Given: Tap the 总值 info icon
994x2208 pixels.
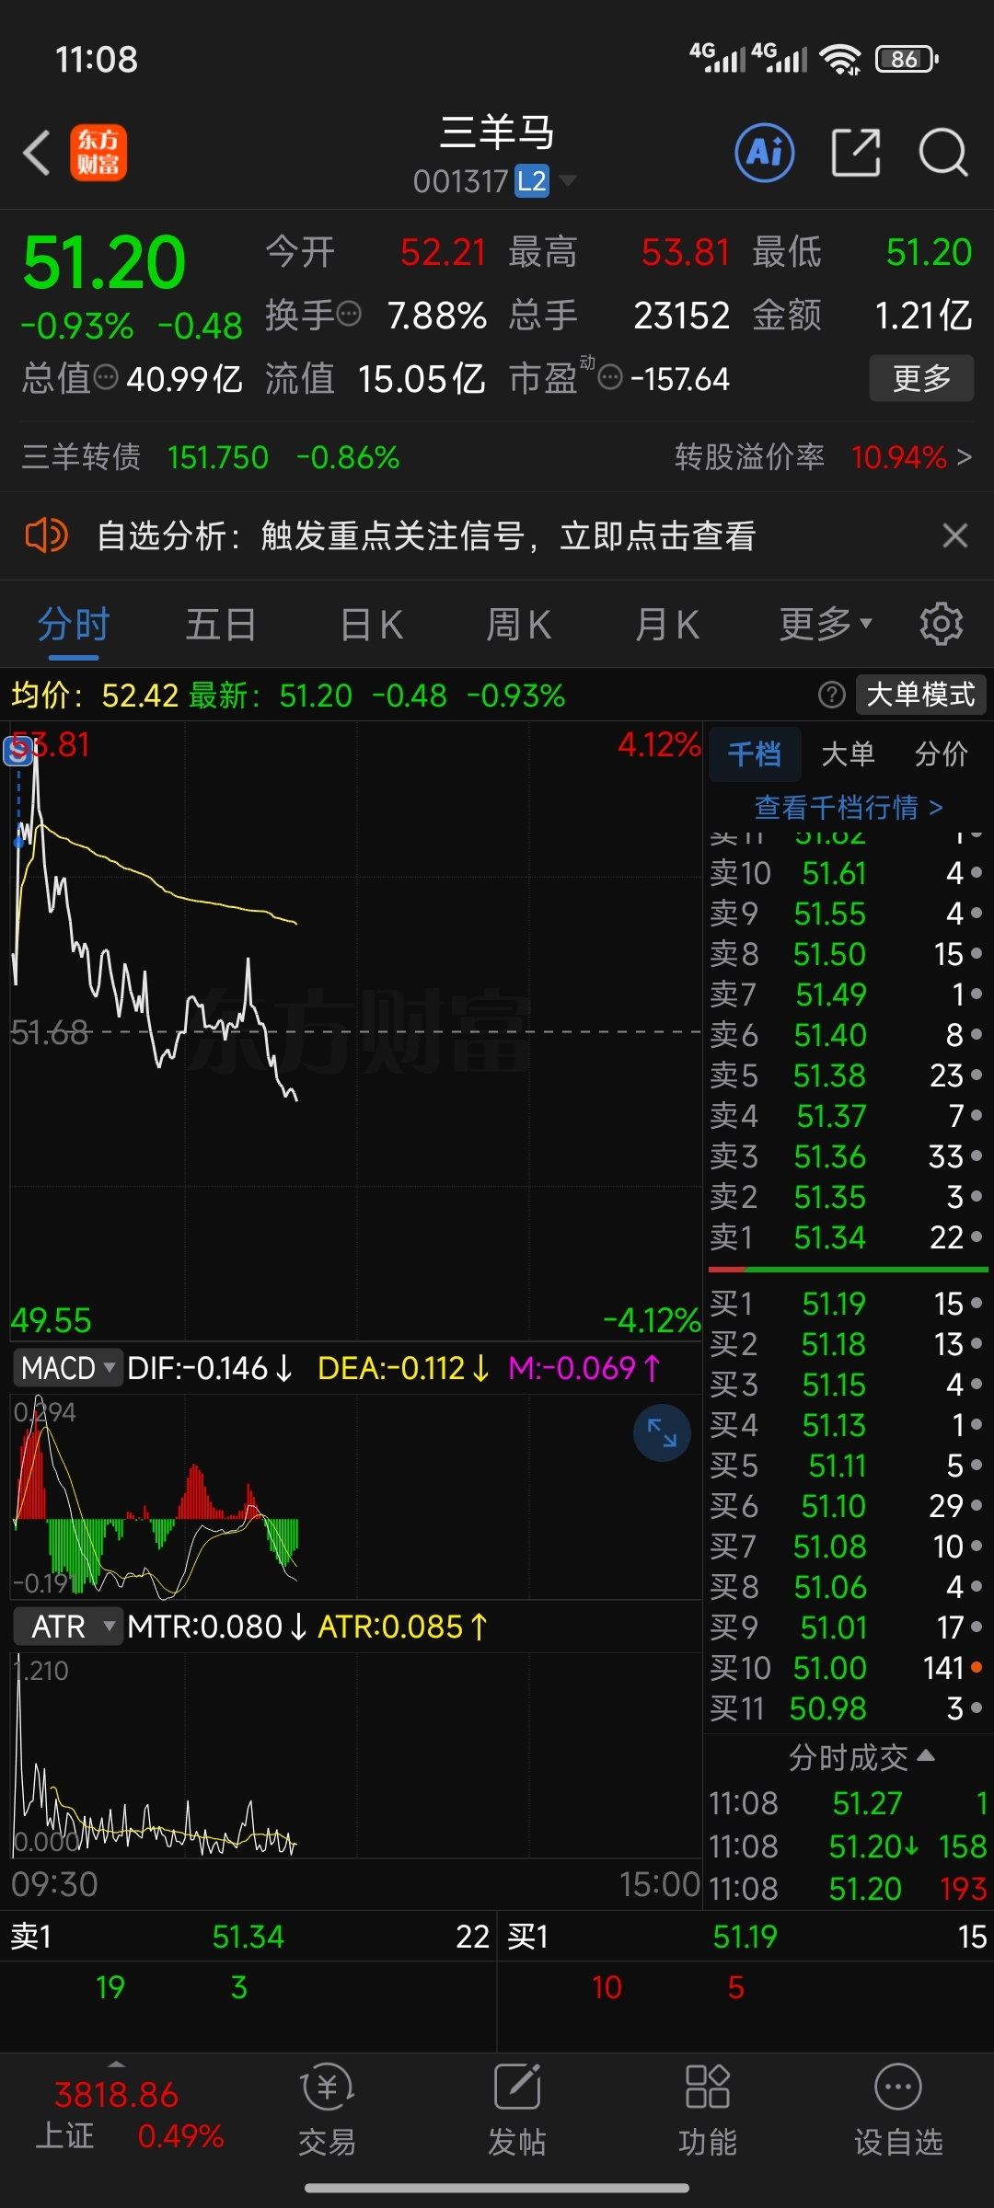Looking at the screenshot, I should pos(107,377).
